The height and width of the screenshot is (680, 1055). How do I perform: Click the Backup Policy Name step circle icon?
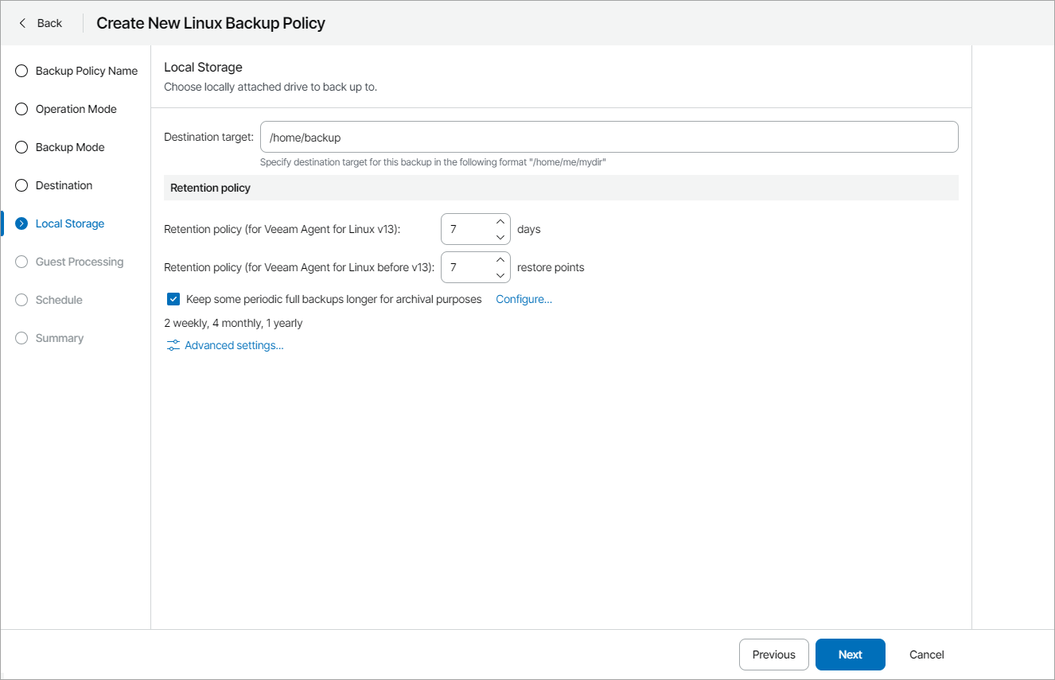point(21,70)
